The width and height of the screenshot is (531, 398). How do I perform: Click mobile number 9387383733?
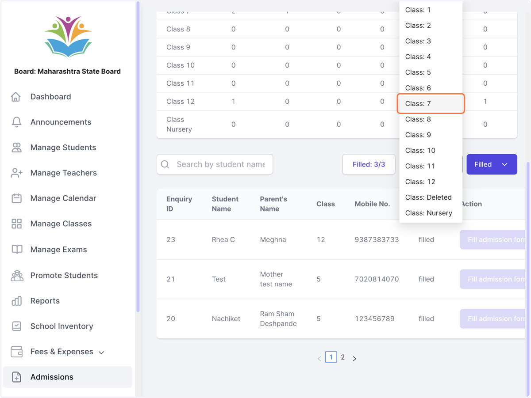click(377, 239)
